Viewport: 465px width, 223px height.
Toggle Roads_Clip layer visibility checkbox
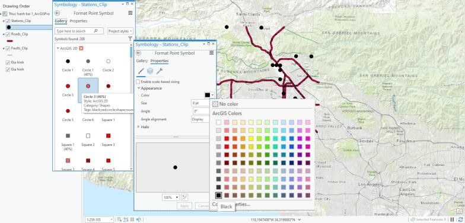click(8, 34)
